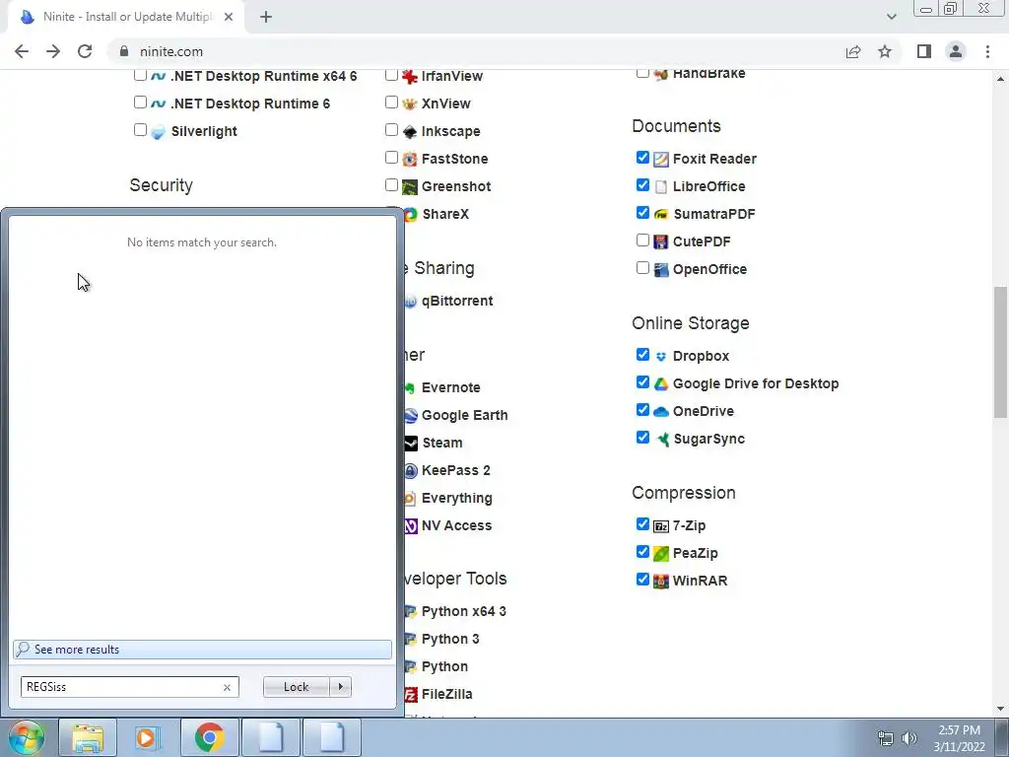This screenshot has width=1009, height=757.
Task: Click the Start menu search box containing REGSiss
Action: tap(129, 687)
